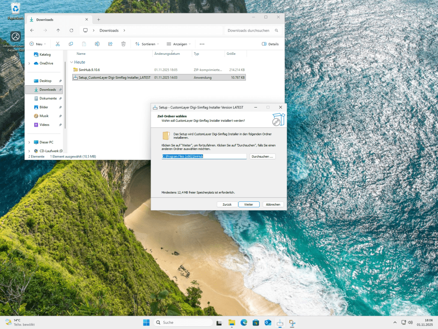Open the Sortieren dropdown
This screenshot has height=329, width=438.
click(x=147, y=44)
